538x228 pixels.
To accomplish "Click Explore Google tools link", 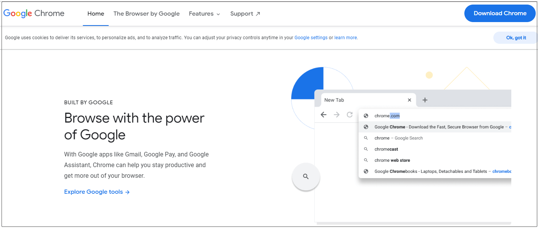I will (97, 192).
